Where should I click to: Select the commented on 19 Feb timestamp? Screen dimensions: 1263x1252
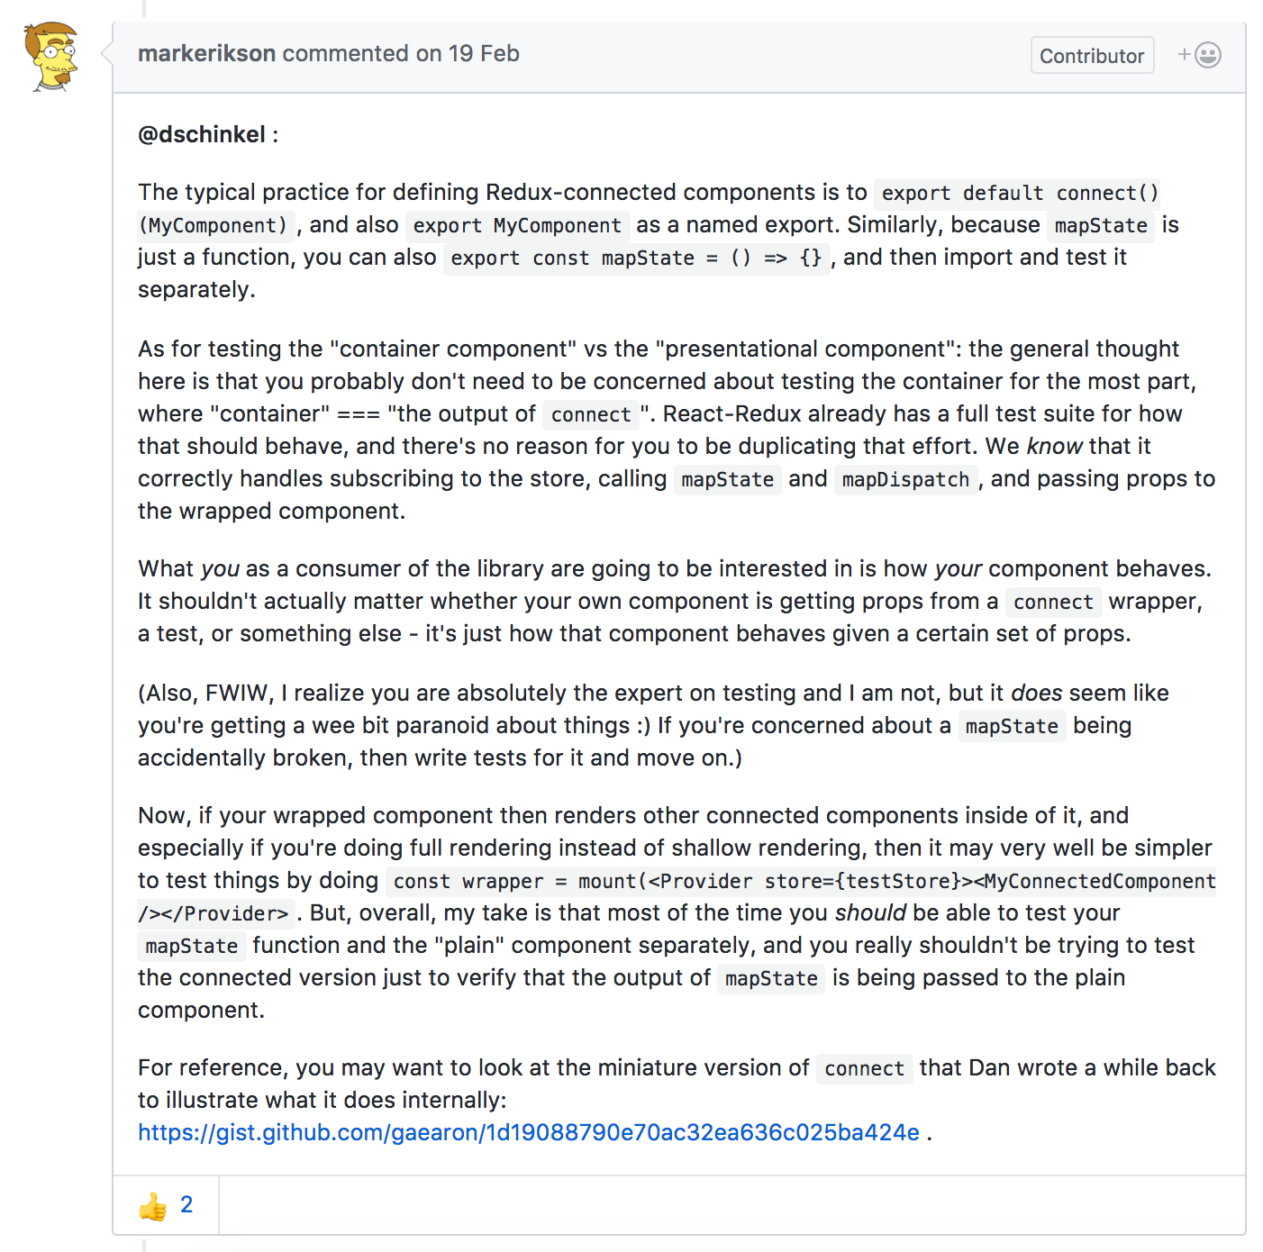[401, 54]
